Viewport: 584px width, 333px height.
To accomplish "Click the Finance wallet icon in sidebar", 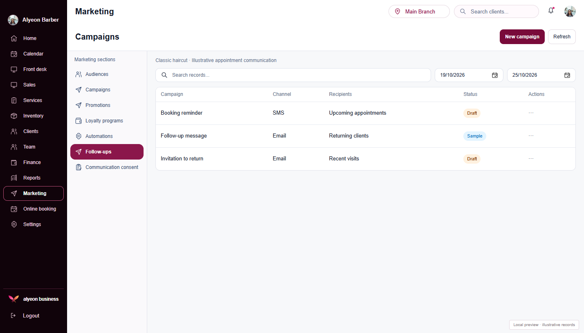I will pos(14,162).
